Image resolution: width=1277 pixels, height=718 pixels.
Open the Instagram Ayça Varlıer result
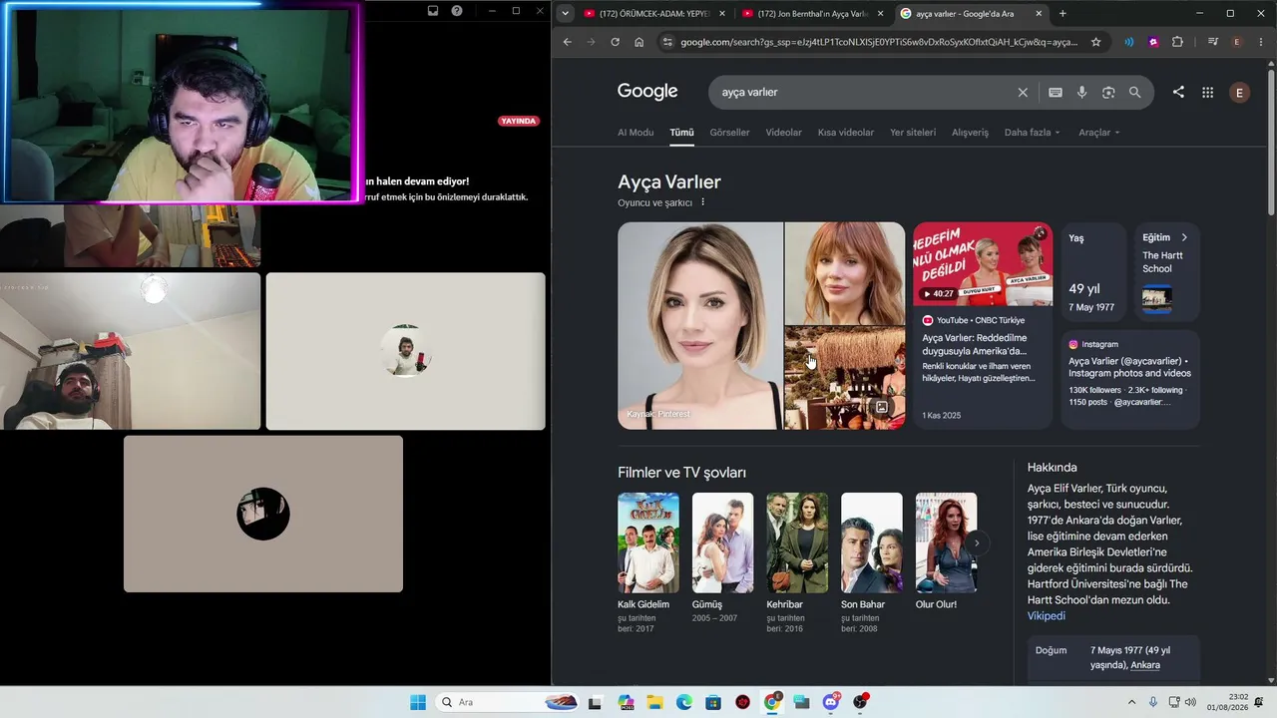[x=1129, y=380]
